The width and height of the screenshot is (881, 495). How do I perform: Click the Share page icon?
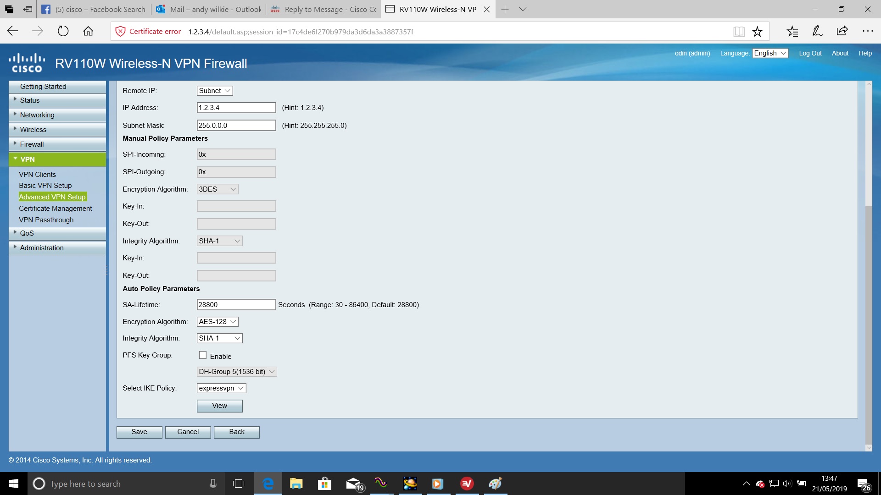point(842,31)
